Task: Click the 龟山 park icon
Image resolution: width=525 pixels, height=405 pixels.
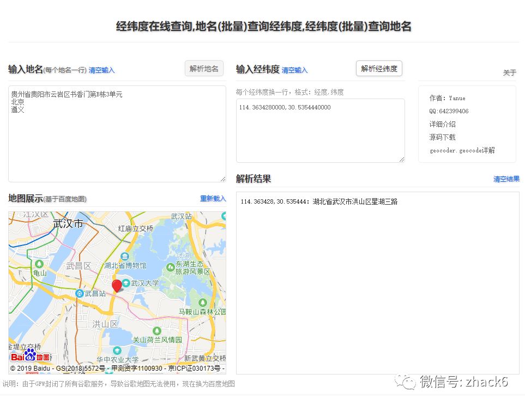Action: 39,264
